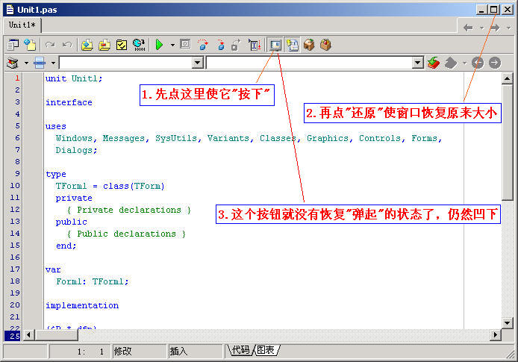This screenshot has width=518, height=362.
Task: Click the horizontal scrollbar right arrow
Action: tap(495, 334)
